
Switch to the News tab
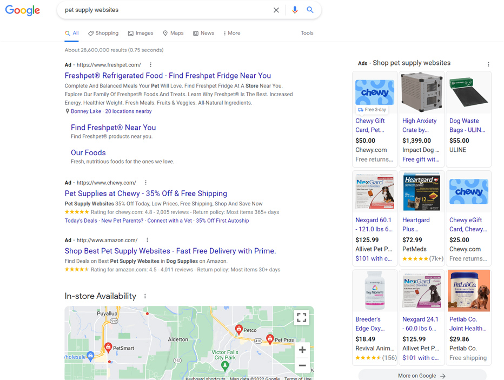click(x=203, y=33)
